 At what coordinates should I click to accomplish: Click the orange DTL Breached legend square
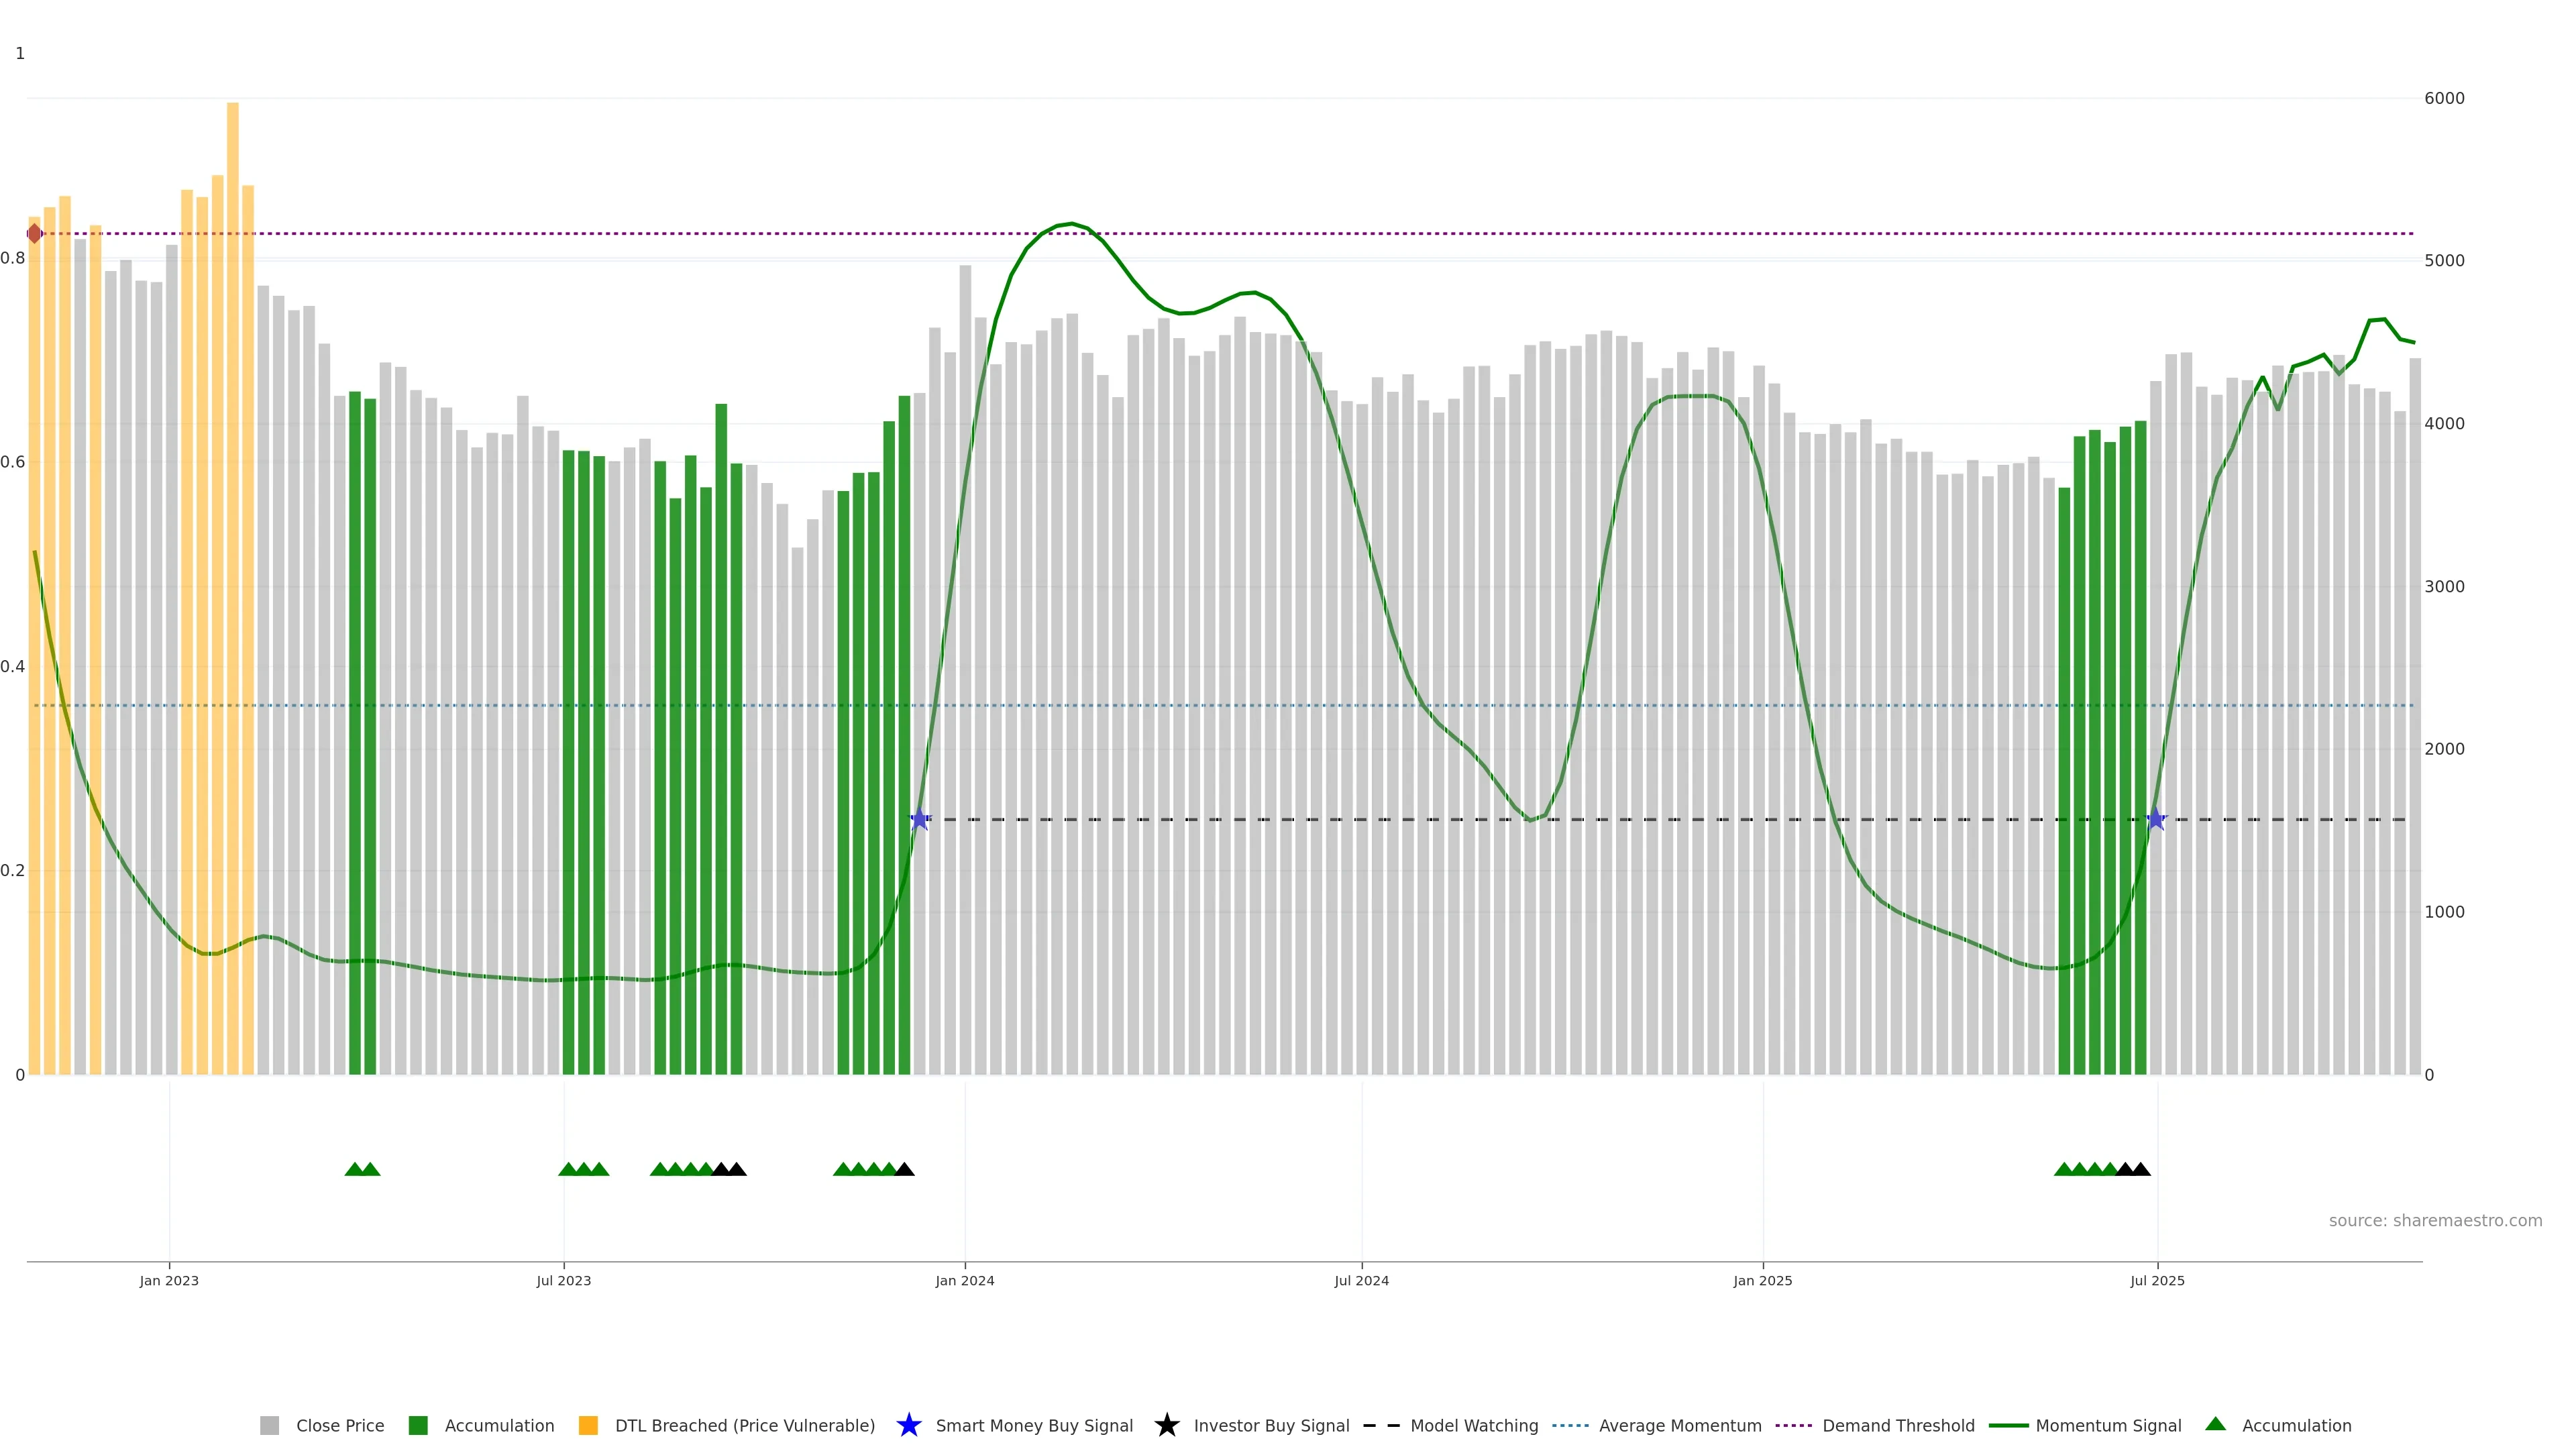click(588, 1425)
